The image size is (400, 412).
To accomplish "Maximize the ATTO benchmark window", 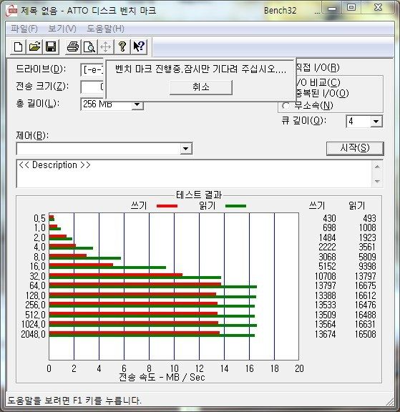I will (x=351, y=8).
